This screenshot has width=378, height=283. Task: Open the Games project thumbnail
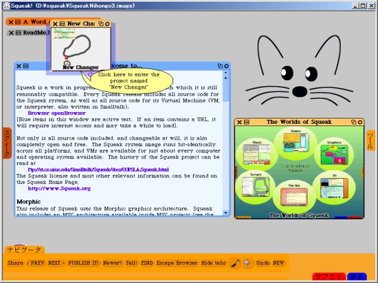tap(296, 143)
